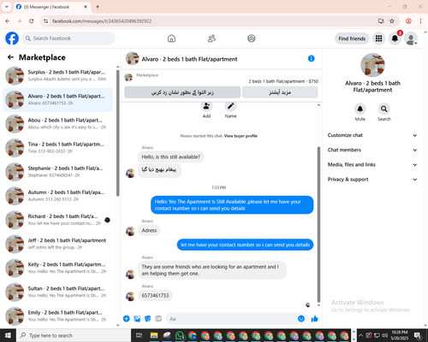
Task: Go to Home feed icon
Action: click(x=171, y=38)
